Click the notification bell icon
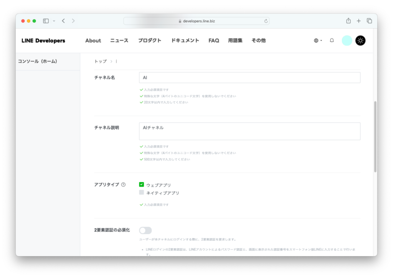Viewport: 393px width, 280px height. [x=332, y=41]
